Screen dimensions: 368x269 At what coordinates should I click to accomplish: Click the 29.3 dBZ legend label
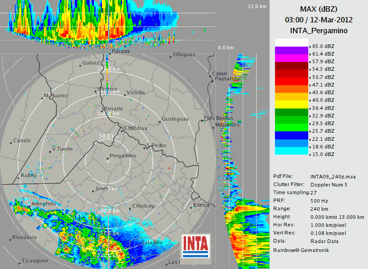point(323,123)
